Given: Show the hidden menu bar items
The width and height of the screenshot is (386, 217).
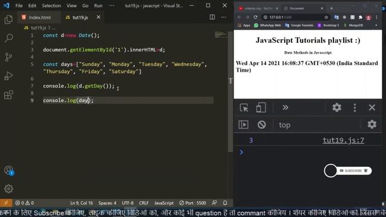Looking at the screenshot, I should [x=112, y=5].
